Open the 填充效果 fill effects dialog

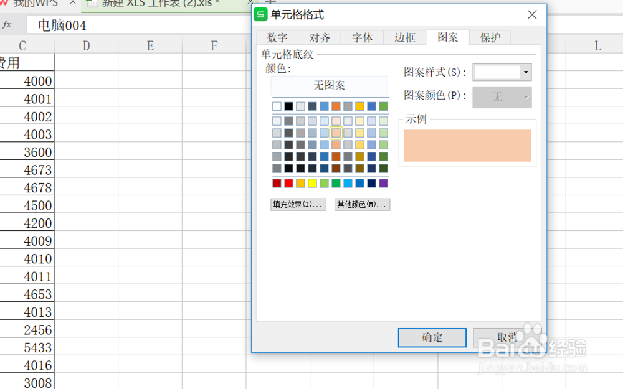pos(298,204)
